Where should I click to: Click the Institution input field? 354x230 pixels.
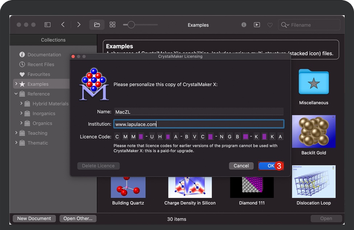point(199,124)
